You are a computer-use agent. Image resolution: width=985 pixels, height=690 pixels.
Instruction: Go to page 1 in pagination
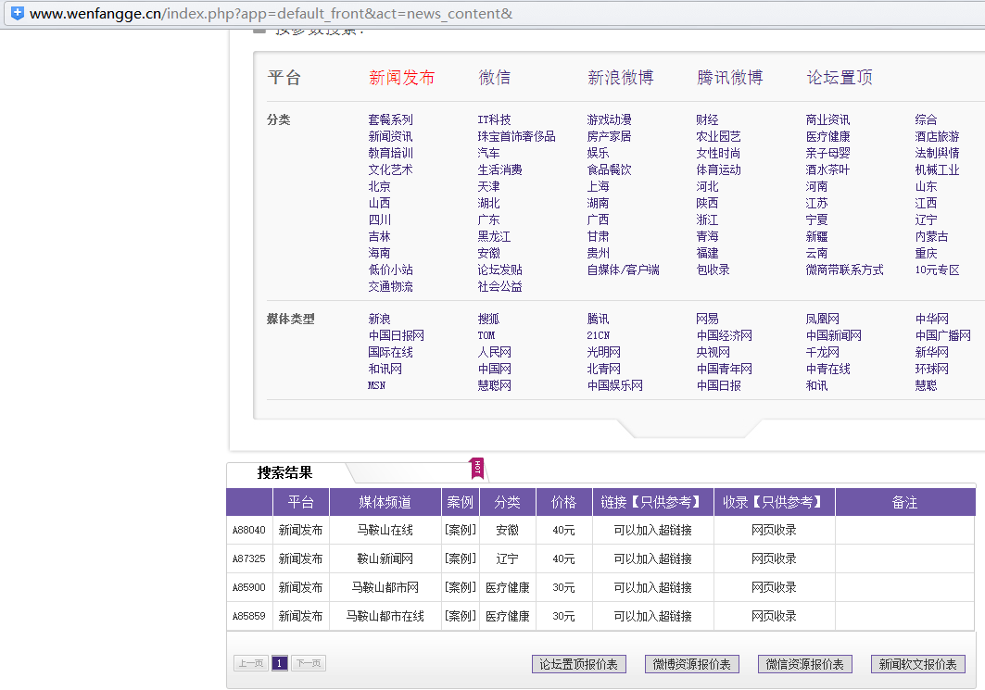coord(279,663)
